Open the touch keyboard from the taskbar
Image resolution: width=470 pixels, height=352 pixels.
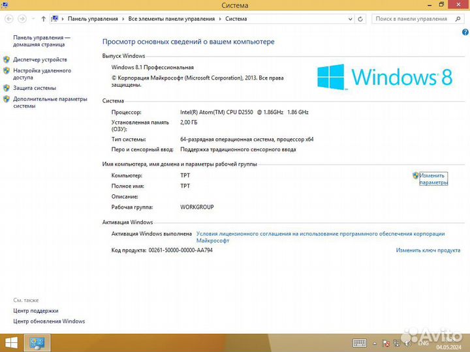[x=360, y=343]
